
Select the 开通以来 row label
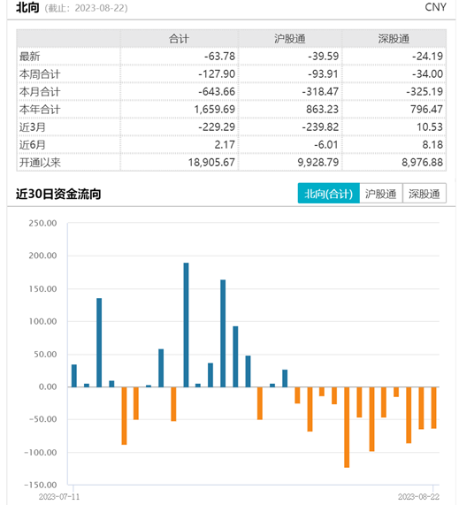coord(40,163)
